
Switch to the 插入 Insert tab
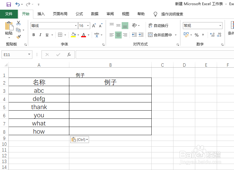point(41,14)
